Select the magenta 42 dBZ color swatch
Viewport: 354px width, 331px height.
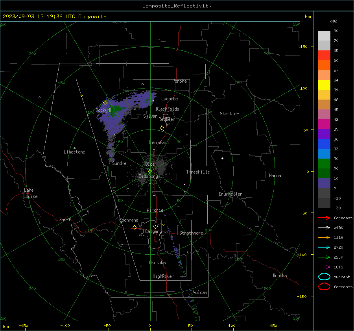coord(324,124)
